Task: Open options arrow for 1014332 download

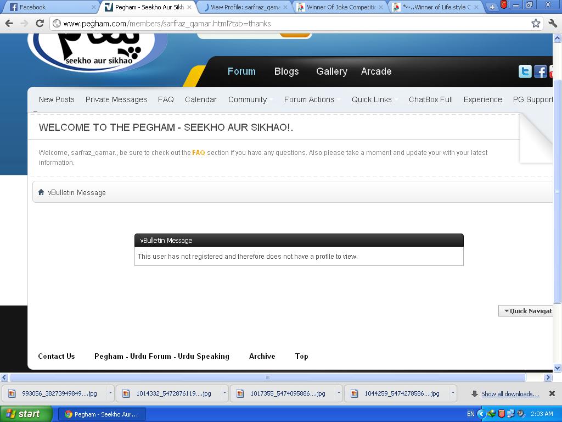Action: click(x=224, y=393)
